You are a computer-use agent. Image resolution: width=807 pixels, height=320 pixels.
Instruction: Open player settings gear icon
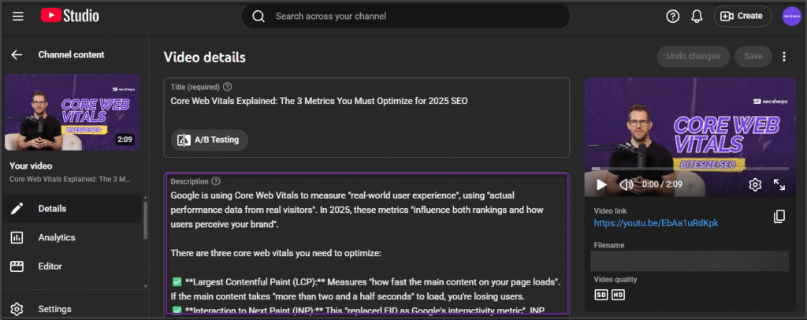tap(754, 184)
